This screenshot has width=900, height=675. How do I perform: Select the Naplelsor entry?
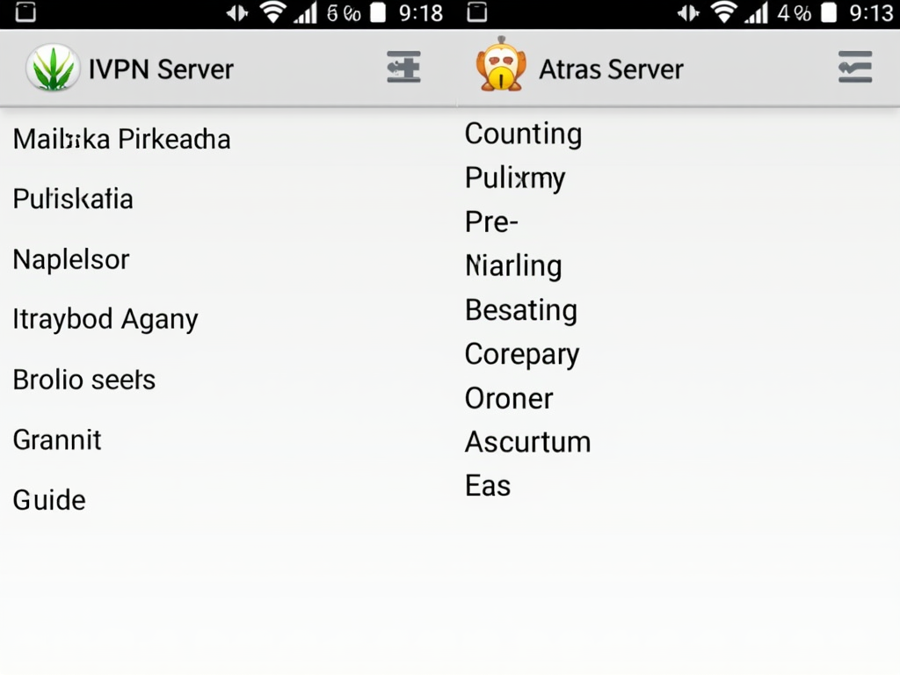pos(71,259)
